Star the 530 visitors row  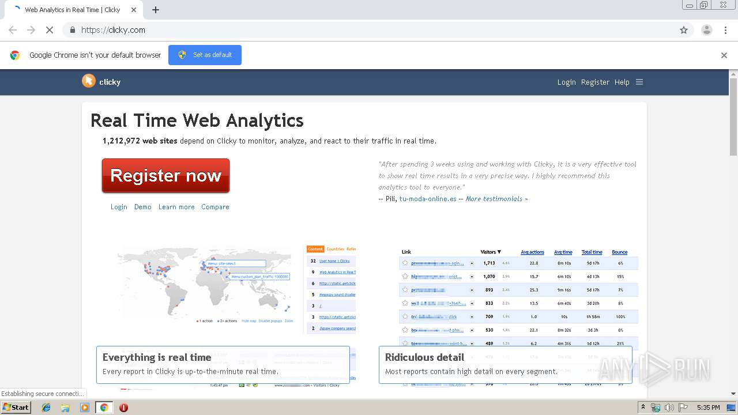point(405,330)
